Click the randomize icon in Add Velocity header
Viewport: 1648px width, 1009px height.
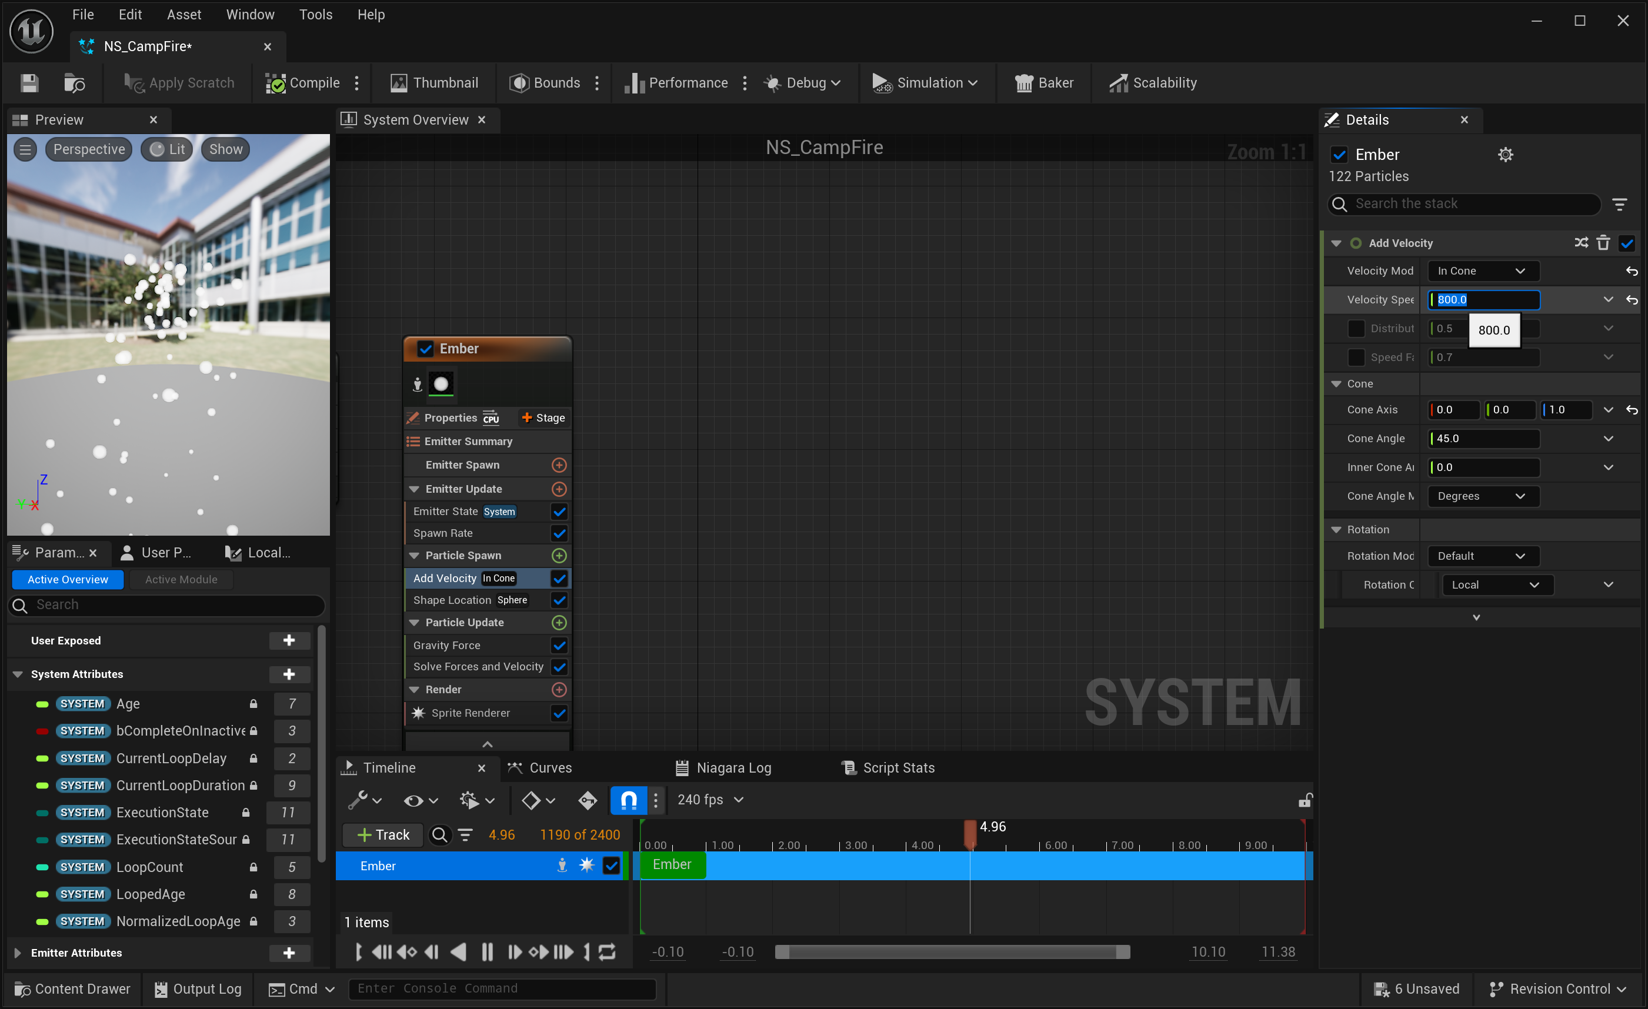[1580, 243]
